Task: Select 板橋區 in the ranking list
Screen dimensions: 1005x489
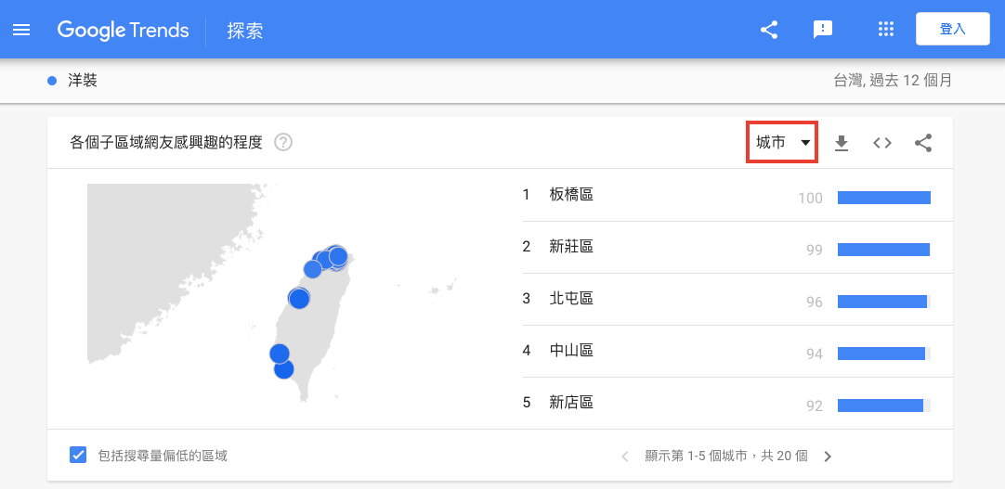Action: coord(570,195)
